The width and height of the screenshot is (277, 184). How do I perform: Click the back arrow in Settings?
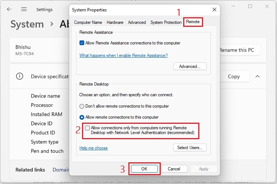click(9, 9)
